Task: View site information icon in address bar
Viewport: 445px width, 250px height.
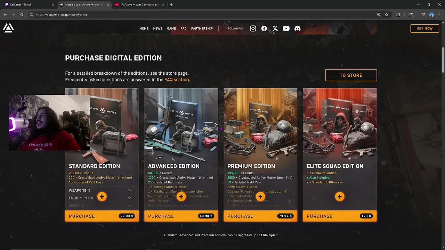Action: pos(32,15)
